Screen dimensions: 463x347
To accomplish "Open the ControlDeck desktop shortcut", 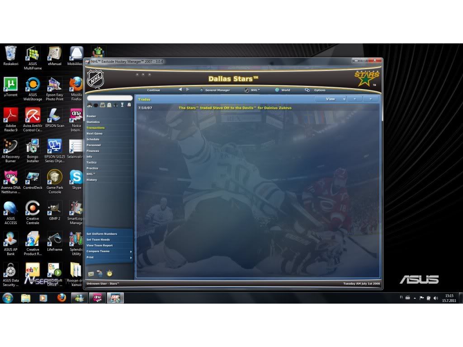I will coord(33,179).
